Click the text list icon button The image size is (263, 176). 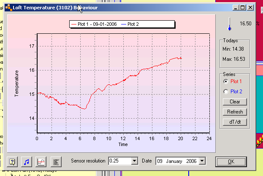[x=55, y=161]
